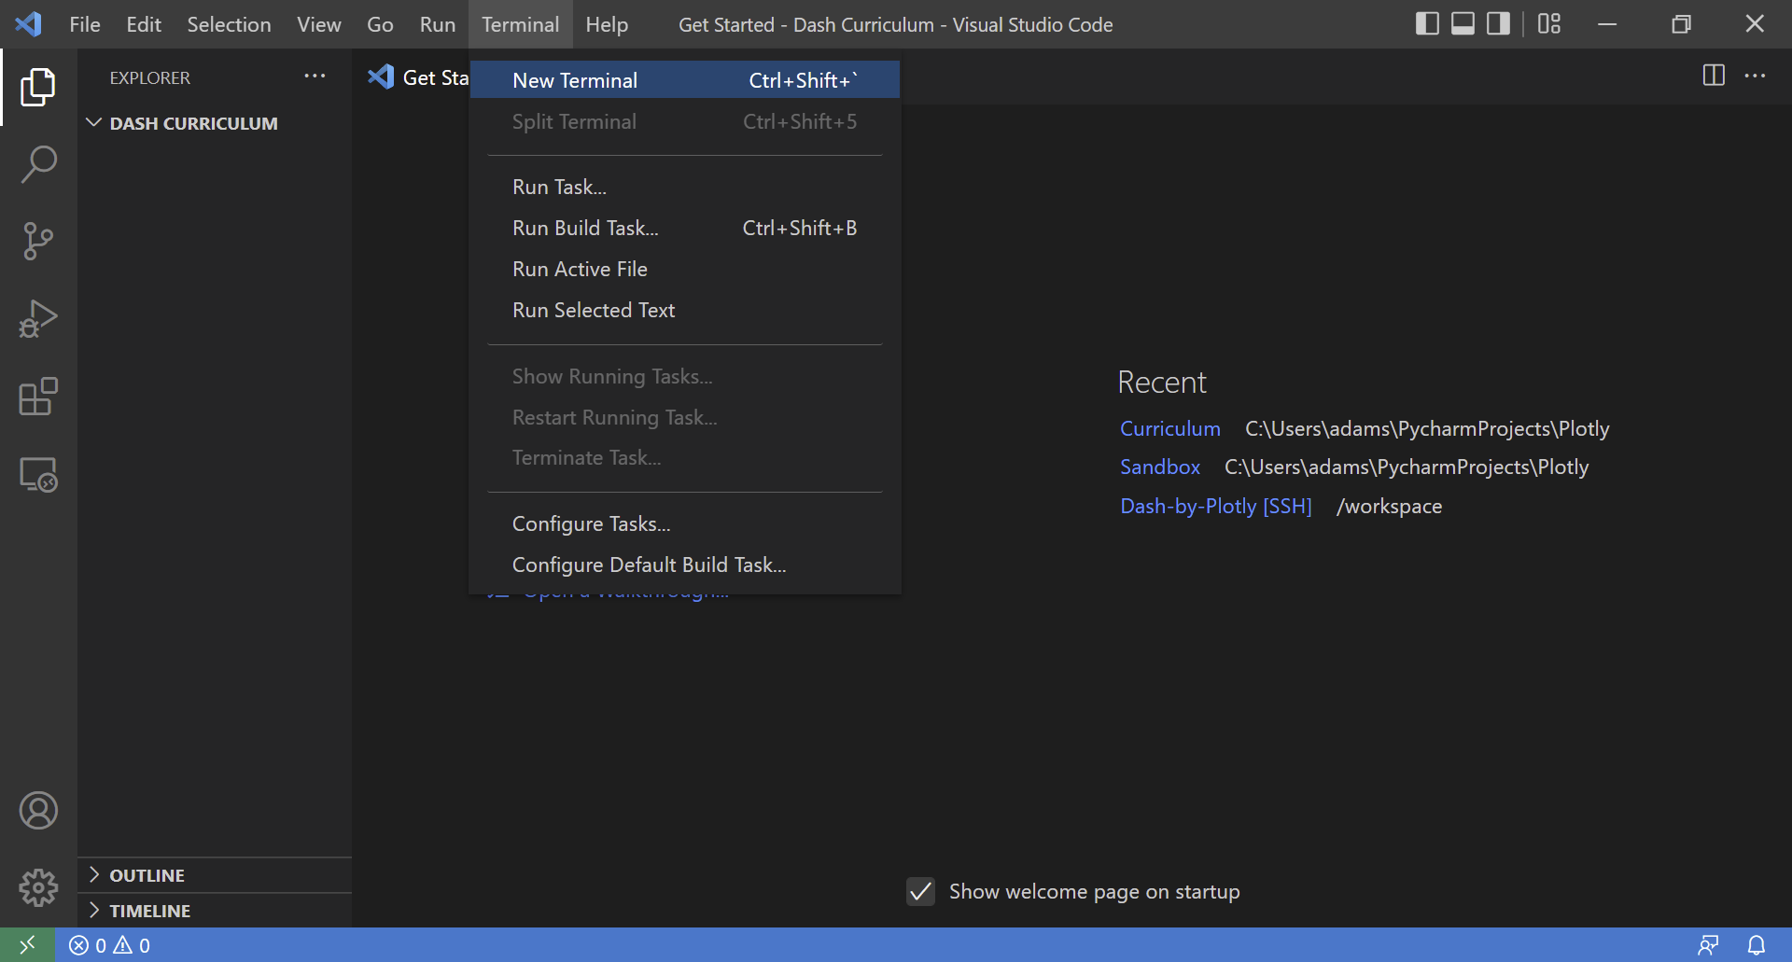Screen dimensions: 1792x962
Task: Toggle panel layout icon in title bar
Action: (1463, 24)
